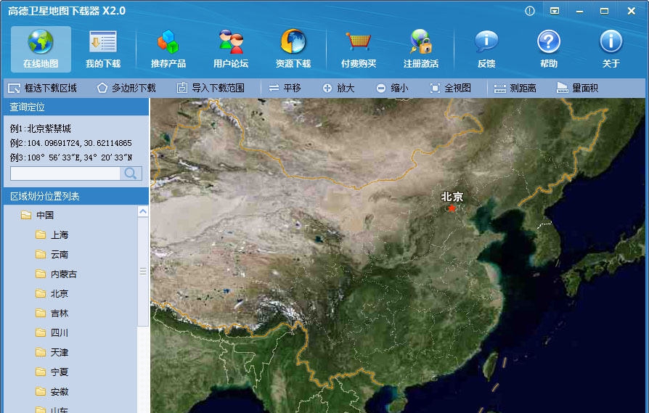Open 我的下载 my downloads
The image size is (649, 413).
102,49
